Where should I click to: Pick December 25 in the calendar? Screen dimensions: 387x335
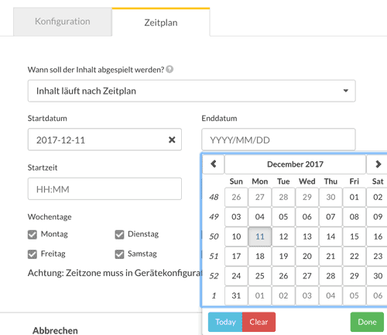[x=260, y=276]
